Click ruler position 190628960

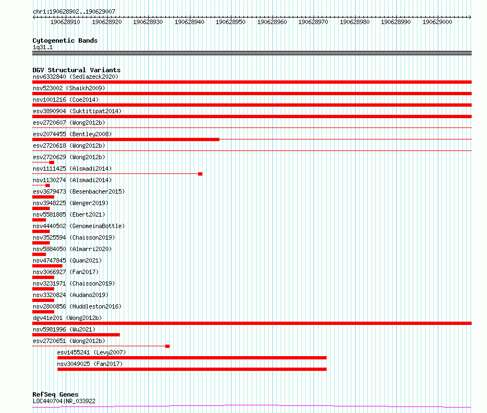click(272, 22)
